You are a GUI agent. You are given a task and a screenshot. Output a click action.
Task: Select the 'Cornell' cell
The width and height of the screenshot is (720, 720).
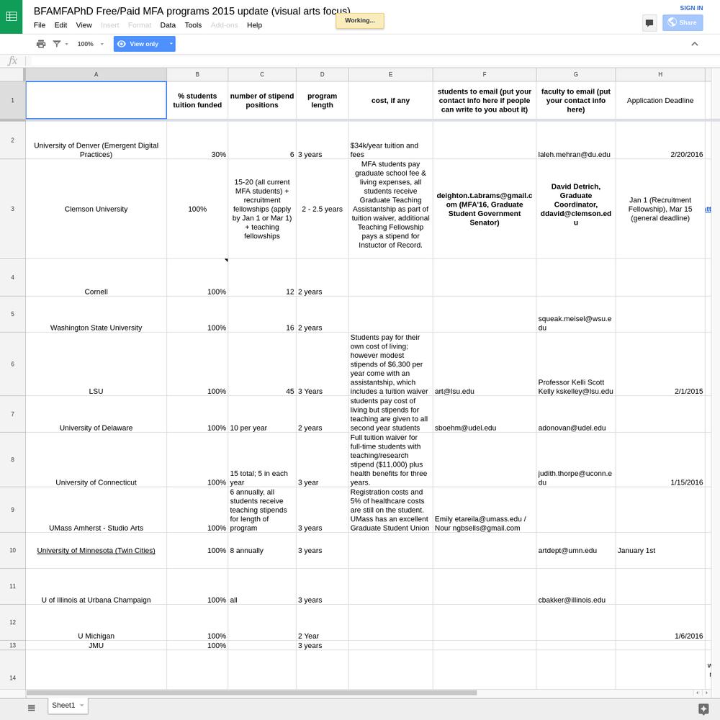pyautogui.click(x=96, y=277)
